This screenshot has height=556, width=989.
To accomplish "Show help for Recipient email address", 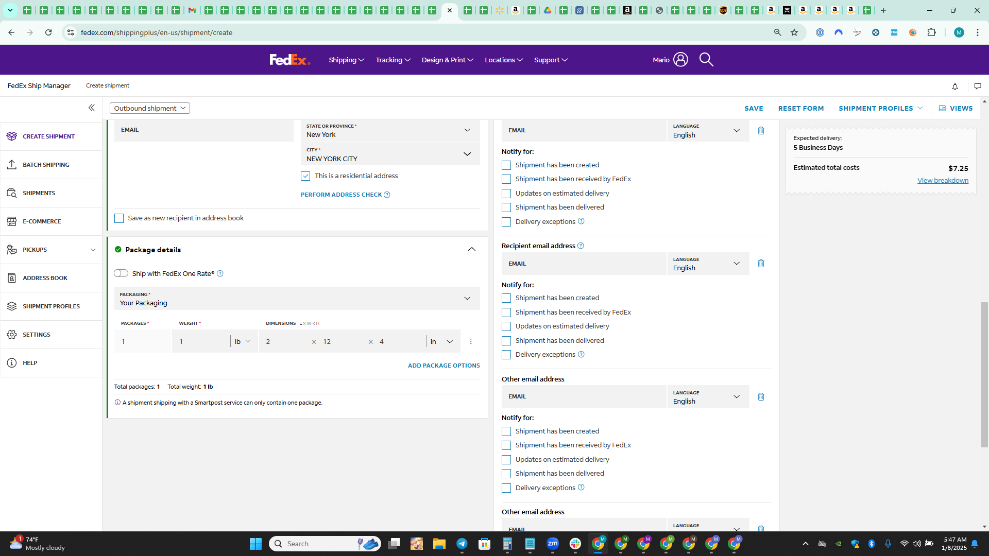I will tap(581, 246).
